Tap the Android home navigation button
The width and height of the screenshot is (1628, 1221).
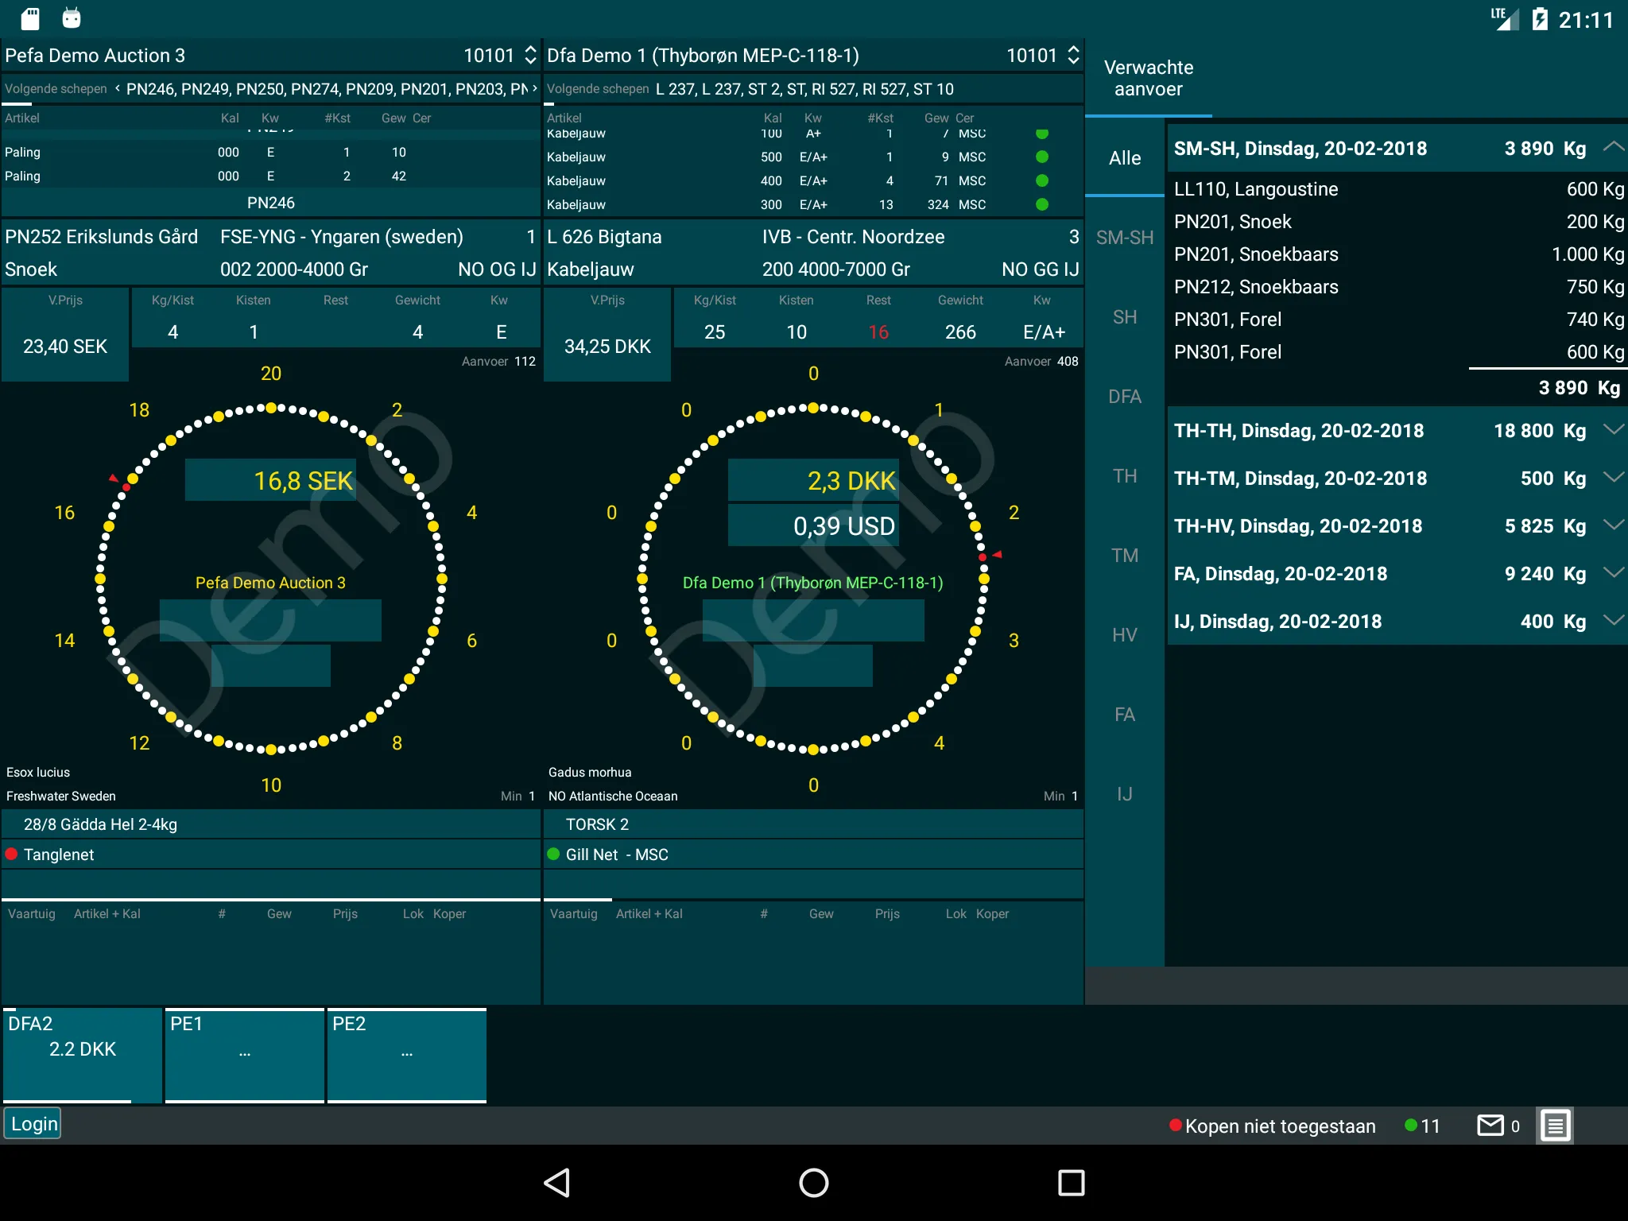coord(813,1183)
